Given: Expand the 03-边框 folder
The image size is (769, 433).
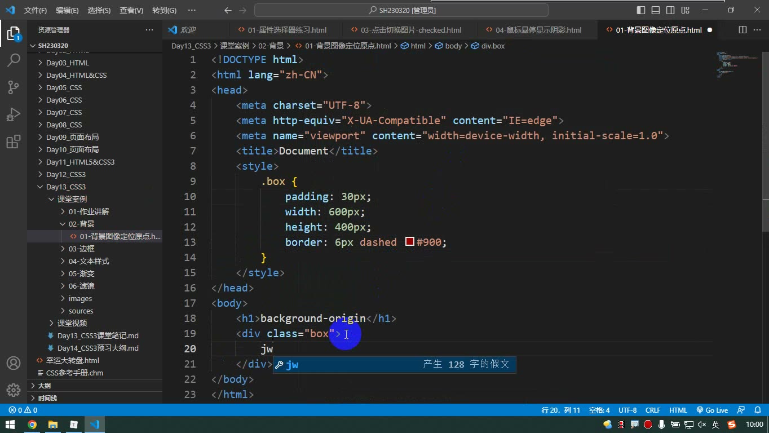Looking at the screenshot, I should click(82, 249).
